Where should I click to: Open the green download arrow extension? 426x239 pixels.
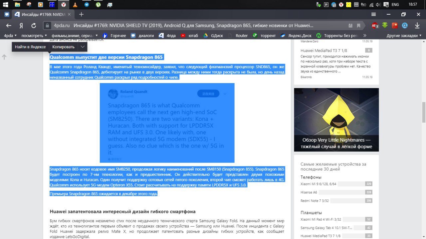coord(385,25)
